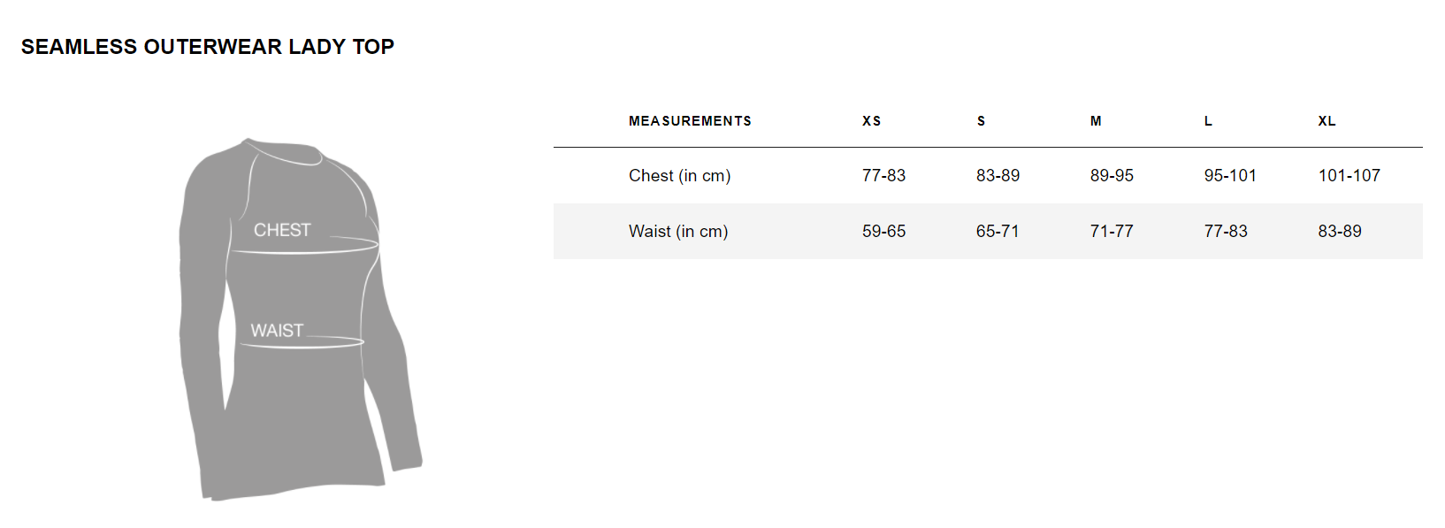Click the Chest (in cm) row label
Viewport: 1445px width, 528px height.
click(679, 176)
